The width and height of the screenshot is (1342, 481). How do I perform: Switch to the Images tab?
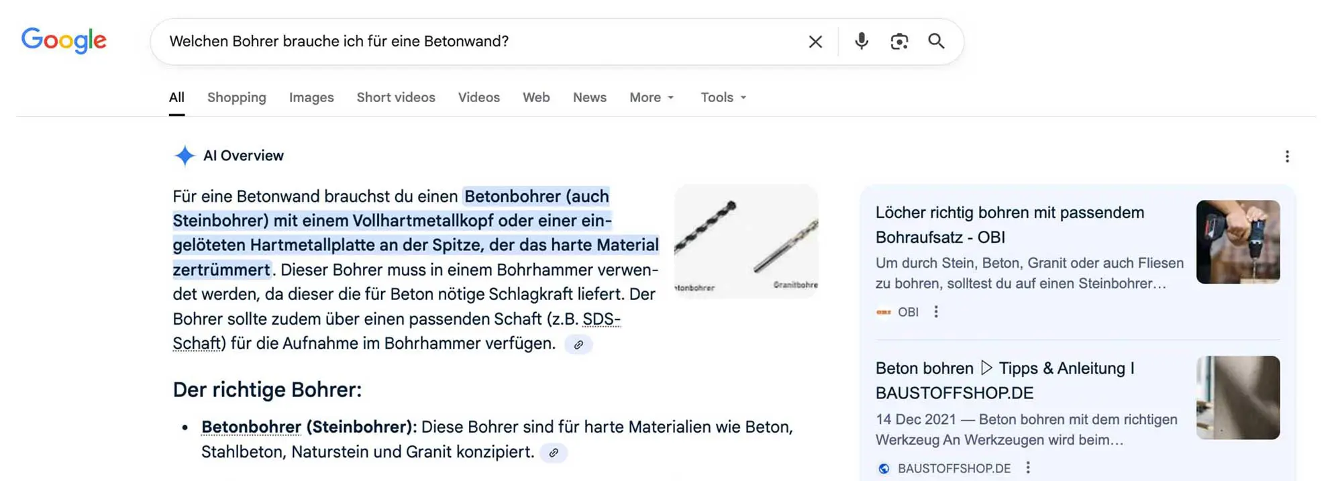point(311,97)
